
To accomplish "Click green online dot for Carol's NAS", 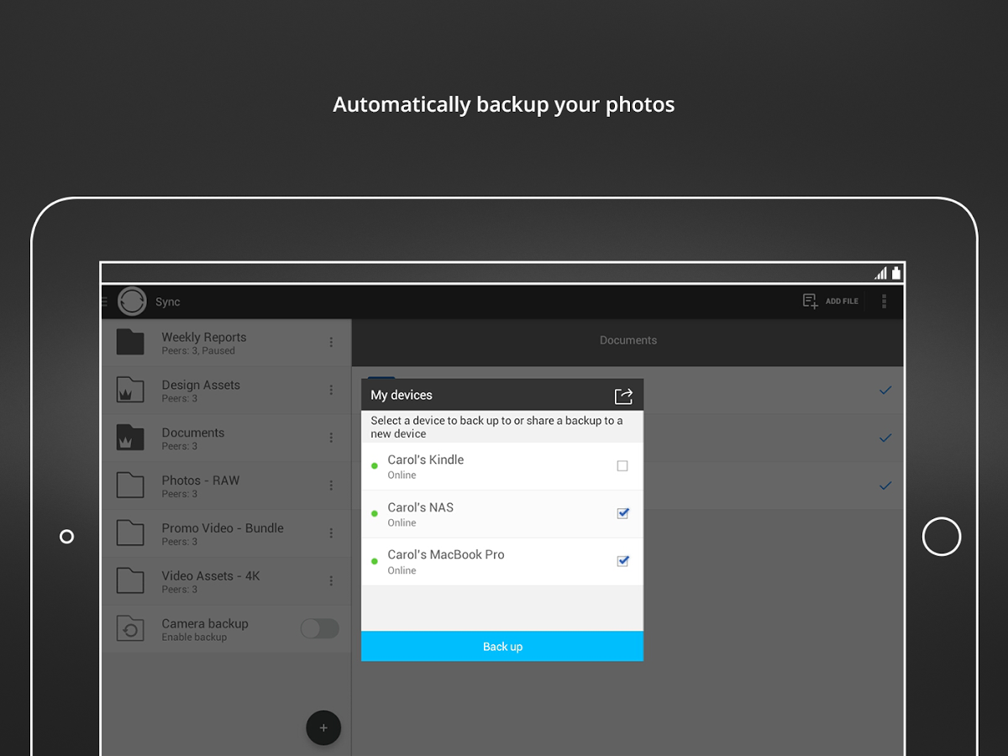I will (x=375, y=513).
